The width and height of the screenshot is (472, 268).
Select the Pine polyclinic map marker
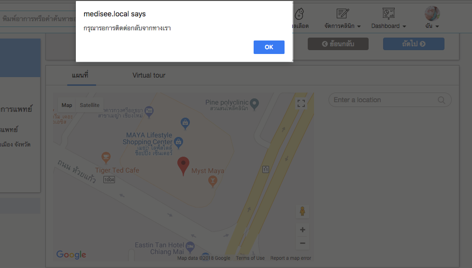(x=255, y=104)
